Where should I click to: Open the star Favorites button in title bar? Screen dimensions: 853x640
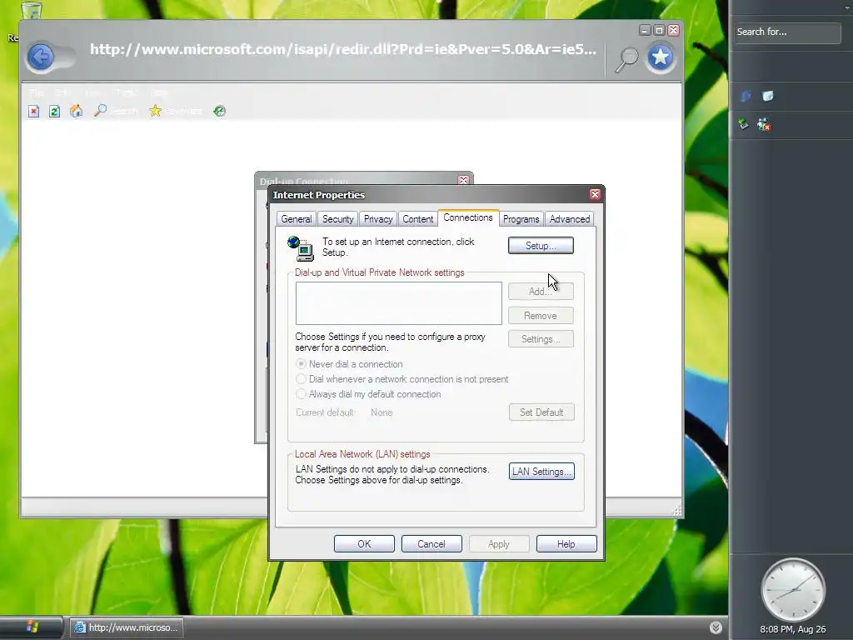coord(661,57)
